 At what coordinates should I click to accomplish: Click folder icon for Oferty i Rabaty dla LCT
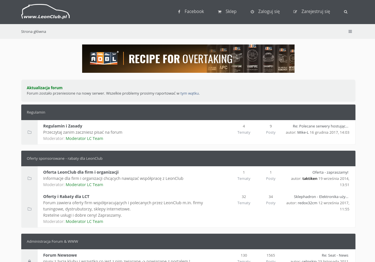point(29,209)
